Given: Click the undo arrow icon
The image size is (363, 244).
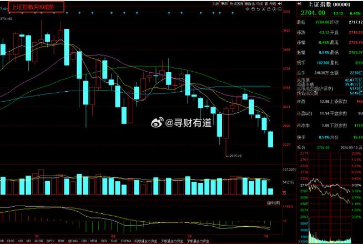Looking at the screenshot, I should click(258, 9).
